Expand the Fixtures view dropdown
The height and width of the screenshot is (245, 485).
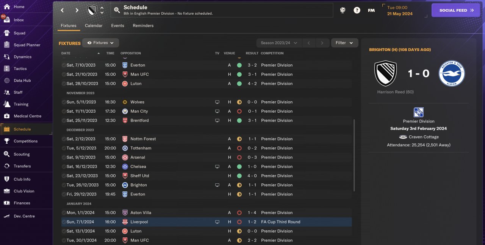[x=101, y=43]
